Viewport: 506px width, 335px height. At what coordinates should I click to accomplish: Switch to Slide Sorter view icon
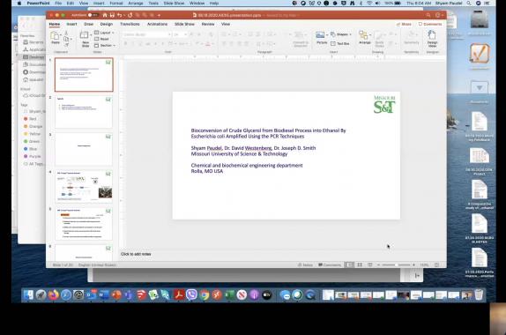(x=360, y=264)
